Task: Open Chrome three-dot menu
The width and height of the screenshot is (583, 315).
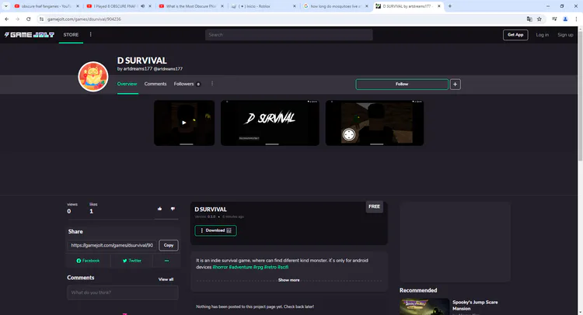Action: coord(576,19)
